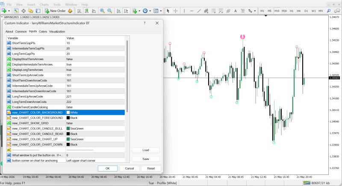This screenshot has width=342, height=186.
Task: Select the text 'A' drawing tool
Action: (x=236, y=11)
